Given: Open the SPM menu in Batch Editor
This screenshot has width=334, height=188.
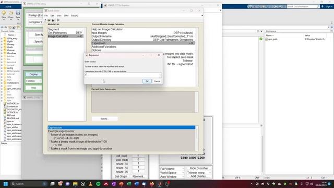Looking at the screenshot, I should (66, 16).
